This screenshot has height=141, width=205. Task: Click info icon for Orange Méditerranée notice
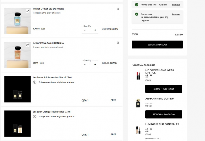coord(35,116)
